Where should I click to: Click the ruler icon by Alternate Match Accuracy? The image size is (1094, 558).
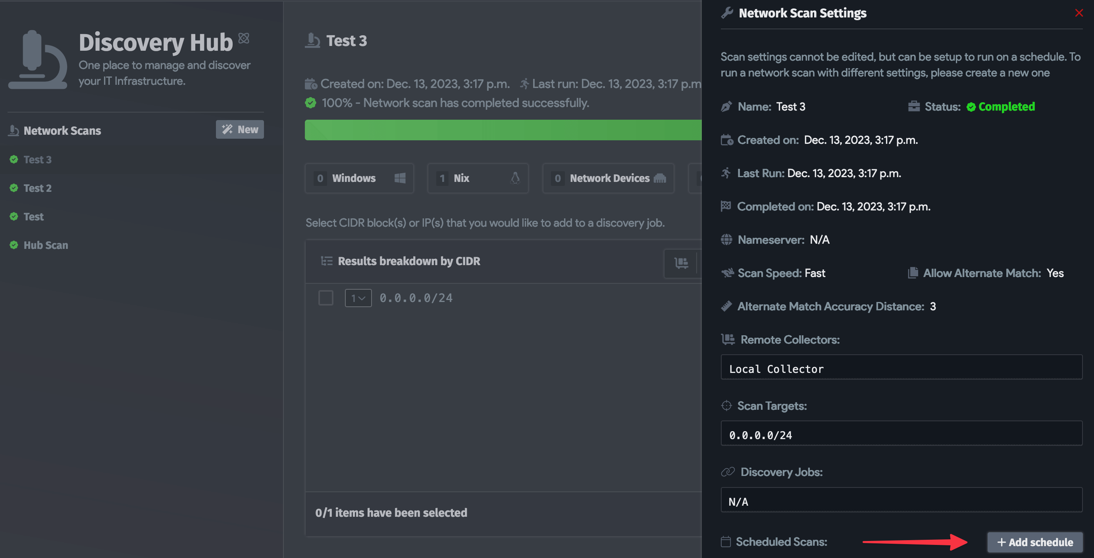pyautogui.click(x=727, y=306)
